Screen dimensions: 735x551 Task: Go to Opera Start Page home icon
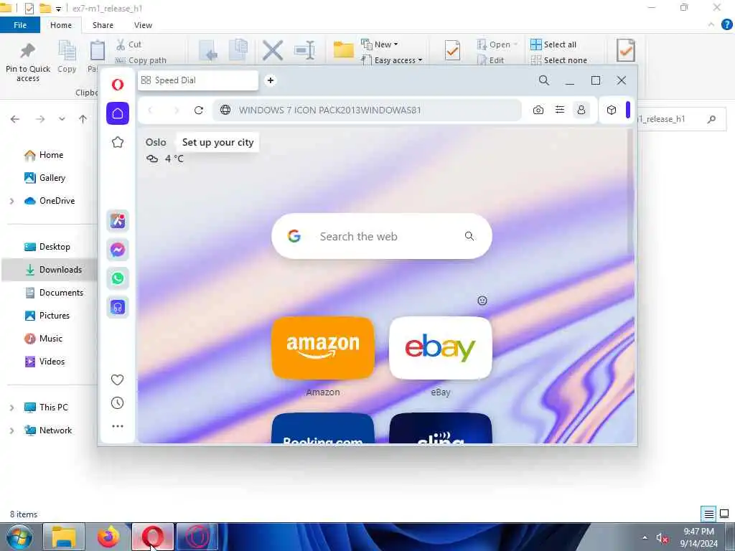[x=118, y=113]
